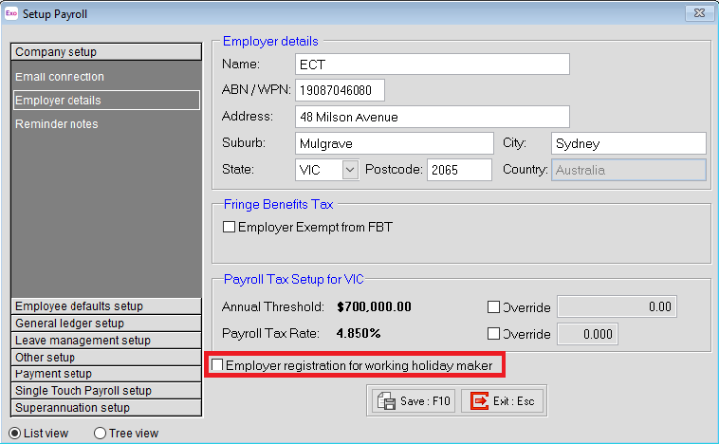Select the List view radio button

(14, 433)
